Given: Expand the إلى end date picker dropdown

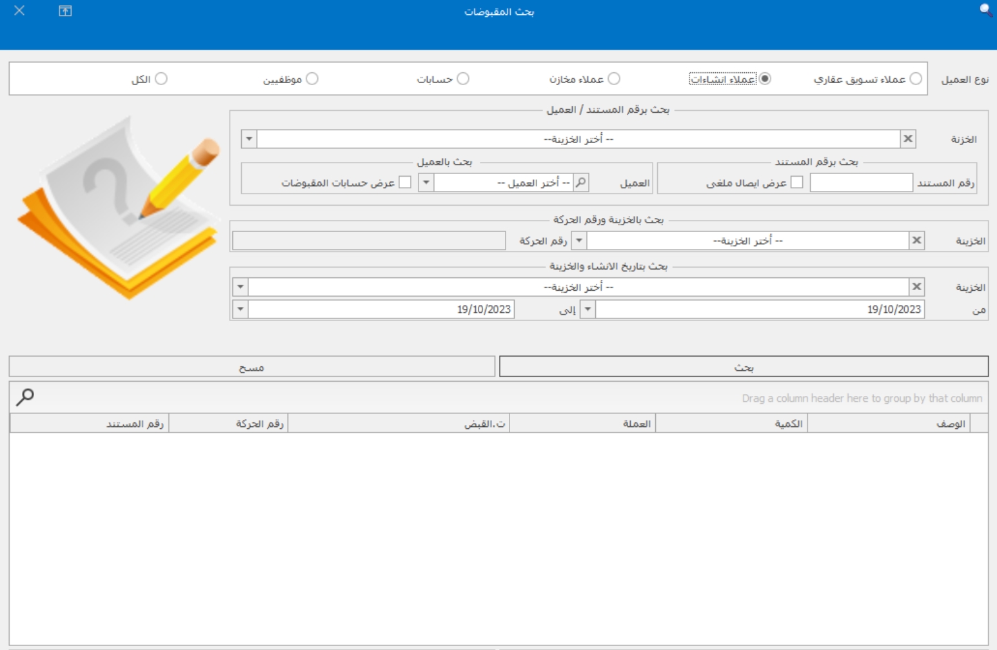Looking at the screenshot, I should click(x=241, y=310).
